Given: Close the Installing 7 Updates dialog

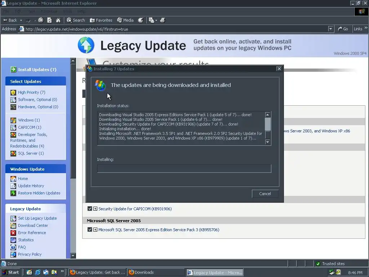Looking at the screenshot, I should tap(279, 69).
